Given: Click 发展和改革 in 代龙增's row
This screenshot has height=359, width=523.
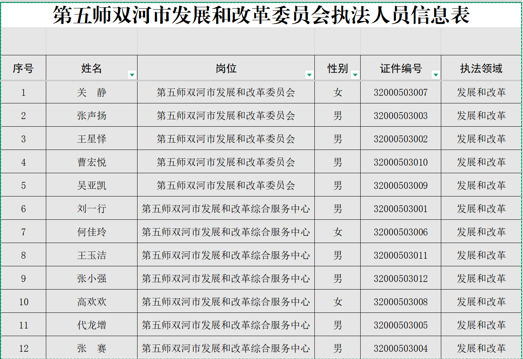Looking at the screenshot, I should pyautogui.click(x=481, y=325).
